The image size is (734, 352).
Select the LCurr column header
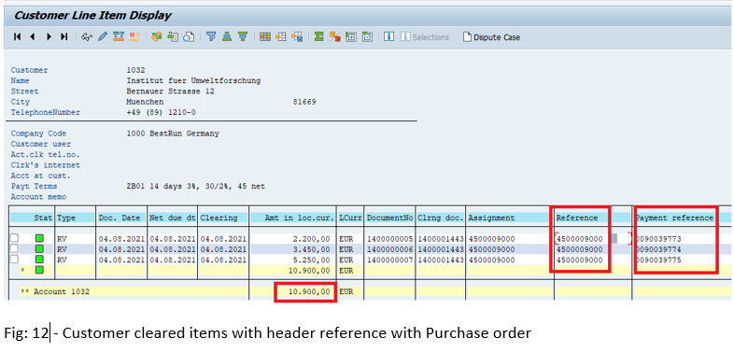[x=350, y=218]
